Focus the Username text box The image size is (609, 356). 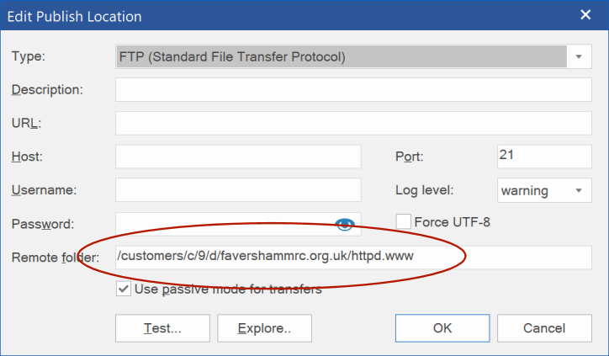[238, 190]
